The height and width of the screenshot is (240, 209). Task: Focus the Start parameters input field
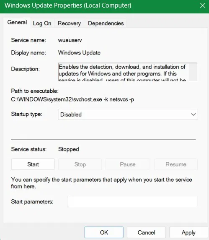pyautogui.click(x=133, y=202)
